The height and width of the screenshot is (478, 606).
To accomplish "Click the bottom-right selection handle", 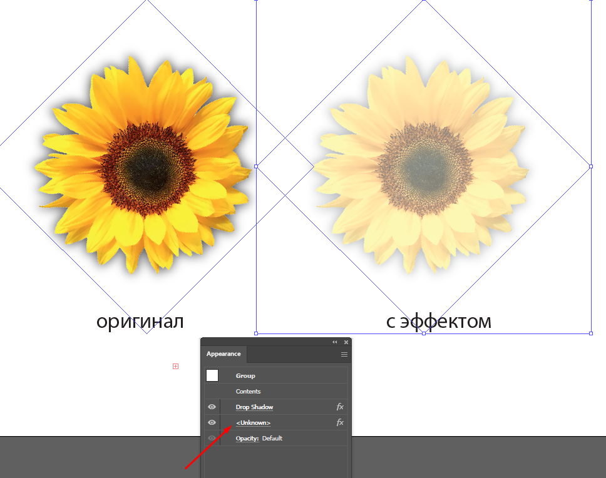I will point(591,333).
